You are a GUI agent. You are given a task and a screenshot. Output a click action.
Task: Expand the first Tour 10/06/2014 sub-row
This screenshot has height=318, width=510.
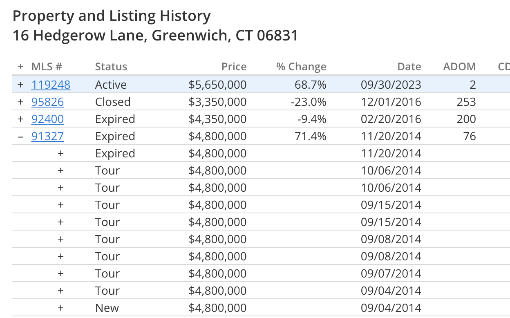(x=60, y=170)
